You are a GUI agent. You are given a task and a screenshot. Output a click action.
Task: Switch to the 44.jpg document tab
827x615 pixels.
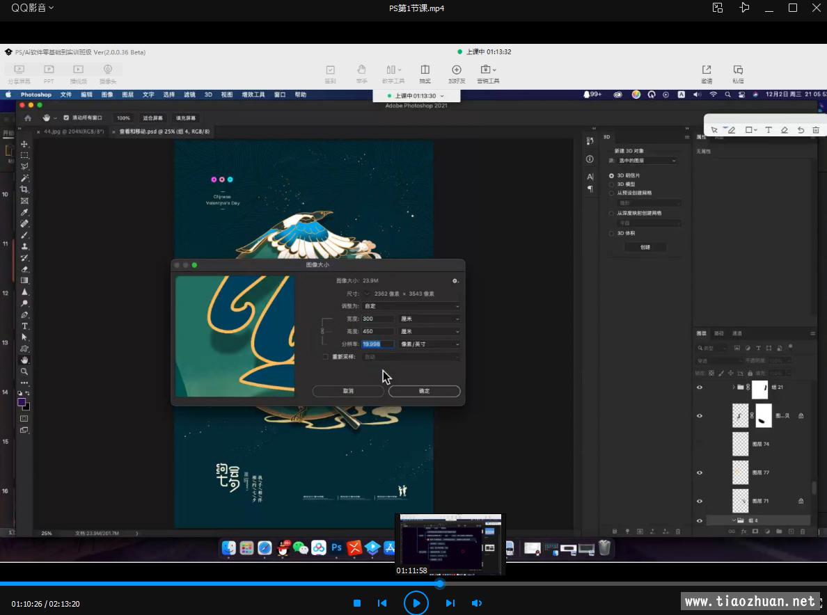[73, 131]
